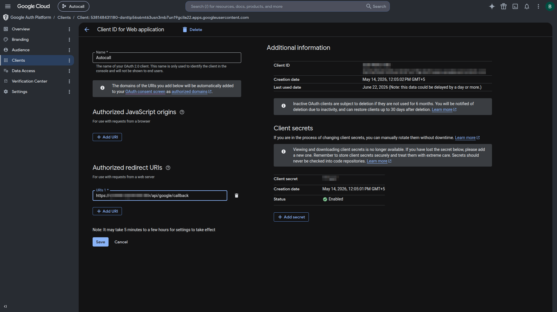Open Data Access in the sidebar
The width and height of the screenshot is (557, 312).
tap(23, 71)
